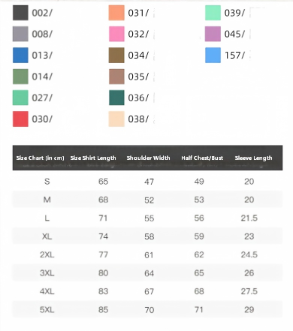Select the orange 031 color swatch

click(x=116, y=13)
